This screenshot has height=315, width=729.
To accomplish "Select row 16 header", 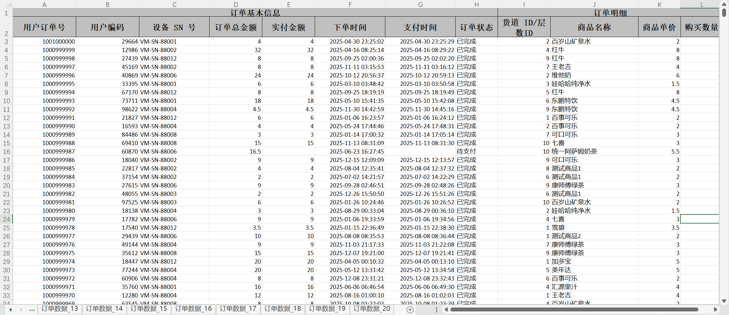I will click(6, 151).
